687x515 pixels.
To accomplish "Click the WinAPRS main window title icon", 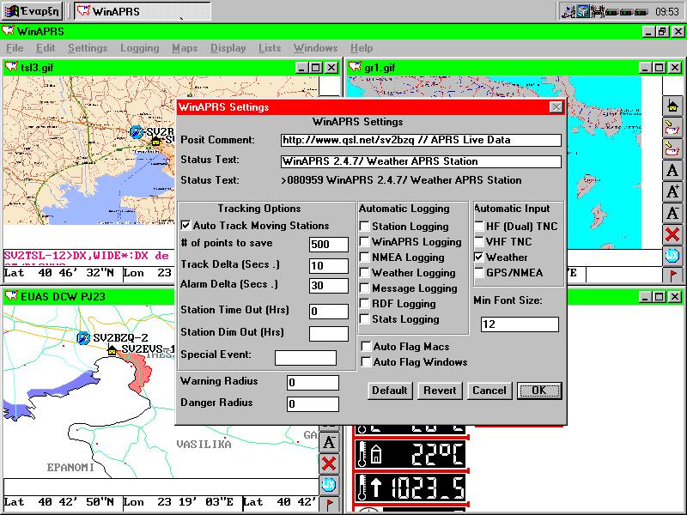I will (x=9, y=31).
